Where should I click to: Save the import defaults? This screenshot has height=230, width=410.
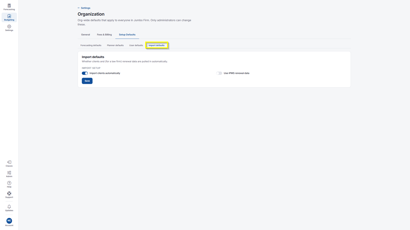pyautogui.click(x=87, y=81)
